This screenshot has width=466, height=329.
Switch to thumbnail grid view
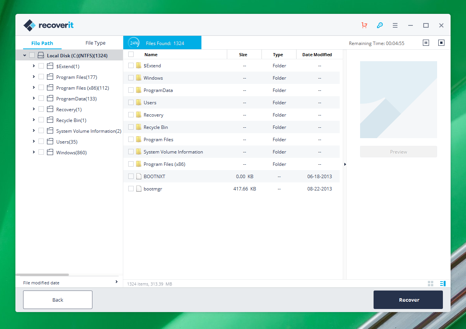(x=431, y=284)
